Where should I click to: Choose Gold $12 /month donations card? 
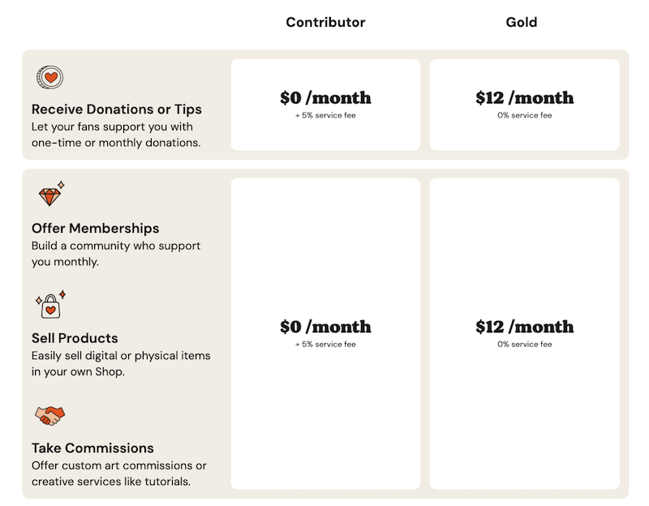click(524, 105)
